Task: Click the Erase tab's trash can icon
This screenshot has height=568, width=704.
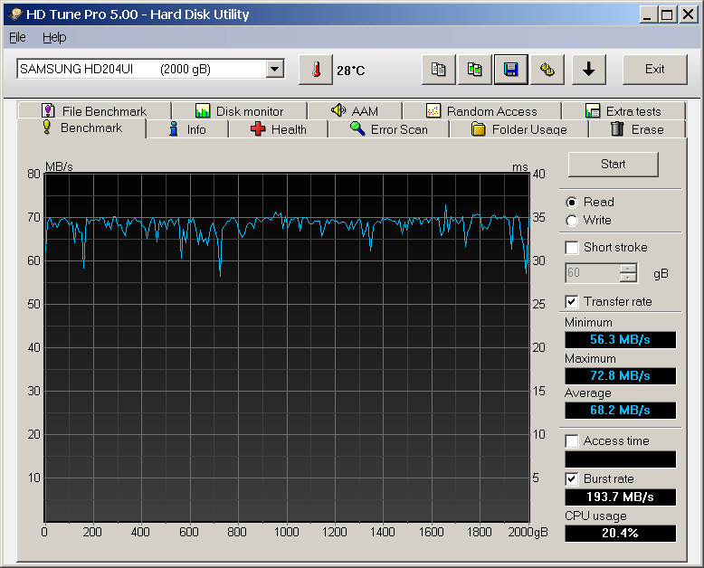Action: pos(617,128)
